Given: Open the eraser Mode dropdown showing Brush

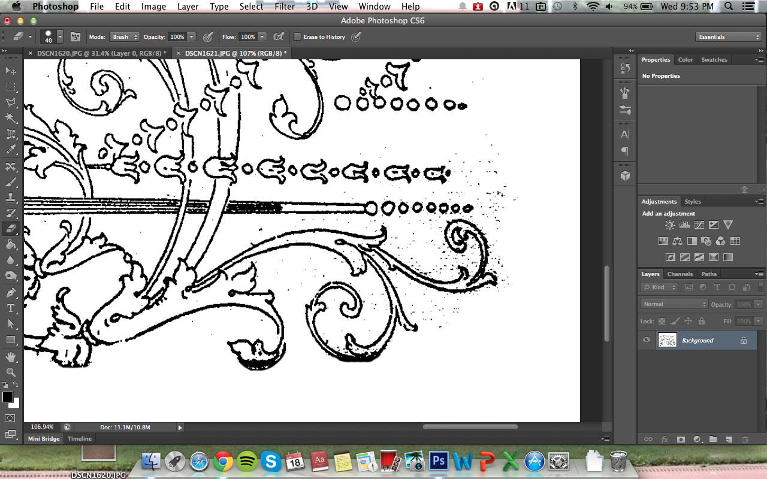Looking at the screenshot, I should 125,37.
